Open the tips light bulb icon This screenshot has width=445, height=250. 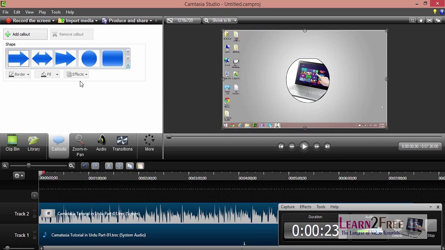[x=435, y=12]
